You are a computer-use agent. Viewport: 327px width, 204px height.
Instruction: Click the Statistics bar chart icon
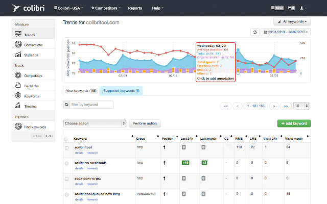pos(18,55)
